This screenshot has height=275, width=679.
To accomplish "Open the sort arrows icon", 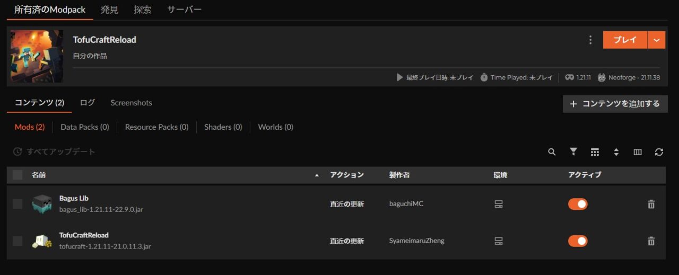I will (616, 152).
